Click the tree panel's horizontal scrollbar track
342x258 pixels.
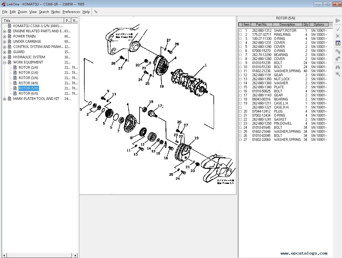point(39,255)
